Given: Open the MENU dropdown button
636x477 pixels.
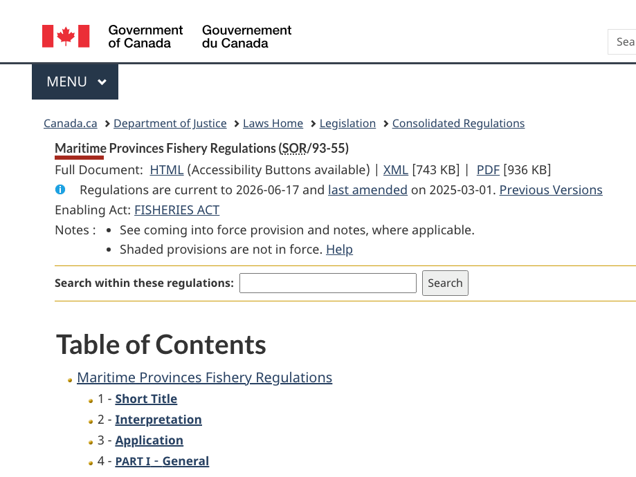Looking at the screenshot, I should click(75, 82).
